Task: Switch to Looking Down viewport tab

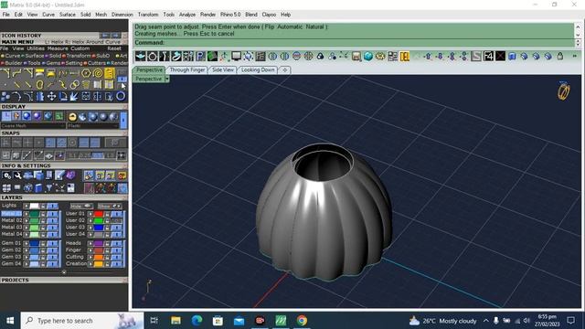Action: coord(258,69)
